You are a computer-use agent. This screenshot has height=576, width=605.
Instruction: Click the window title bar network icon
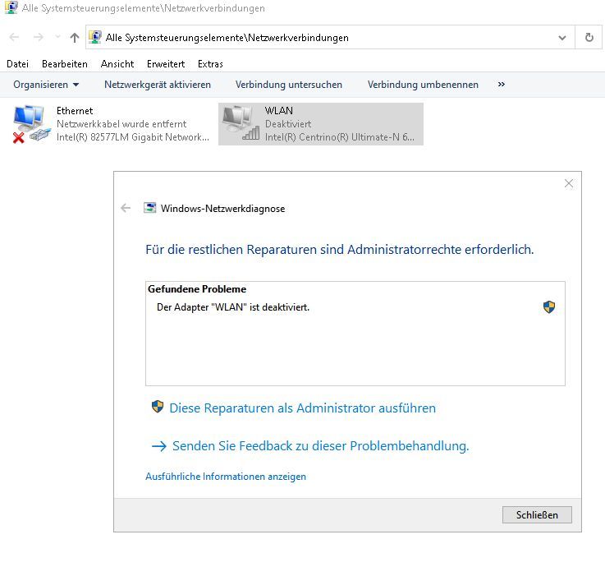pyautogui.click(x=11, y=7)
